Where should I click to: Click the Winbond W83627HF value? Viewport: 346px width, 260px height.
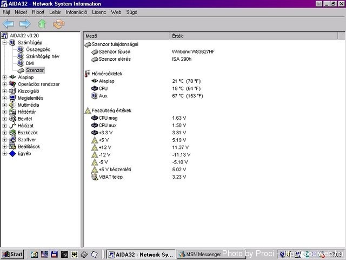[x=194, y=52]
